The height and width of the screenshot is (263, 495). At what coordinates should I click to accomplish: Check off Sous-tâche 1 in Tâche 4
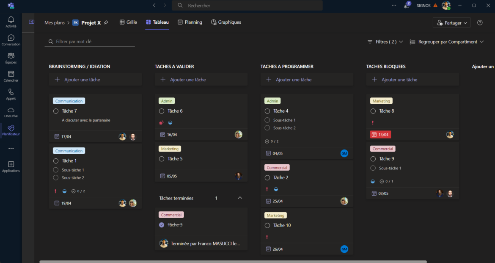click(267, 120)
